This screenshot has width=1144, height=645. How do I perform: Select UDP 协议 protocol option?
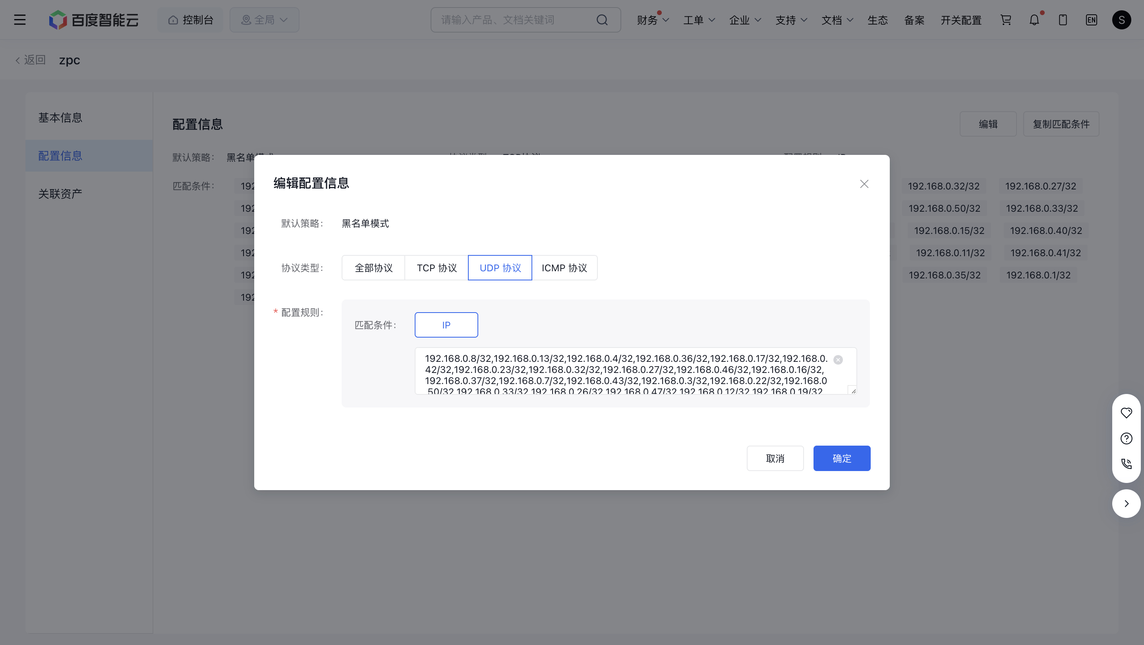[500, 268]
